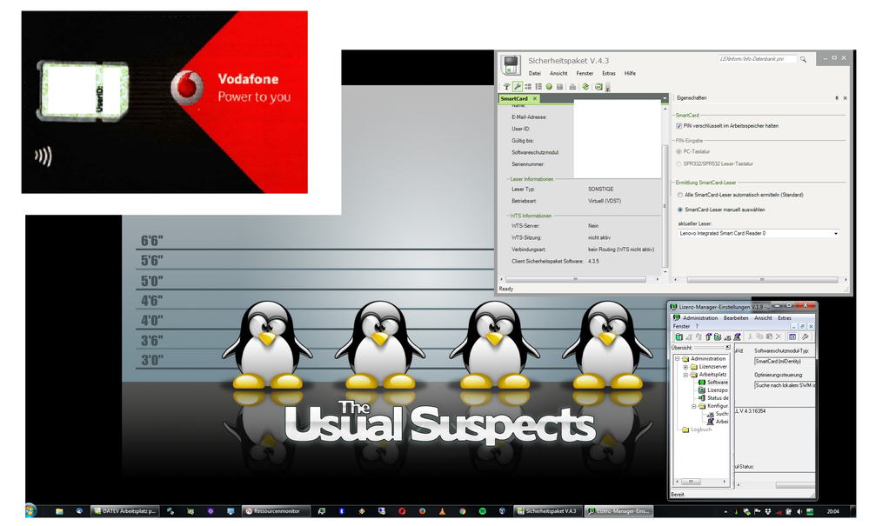Toggle PIN verschlüsselt im Arbeitsspeicher halten checkbox
869x526 pixels.
pos(678,126)
